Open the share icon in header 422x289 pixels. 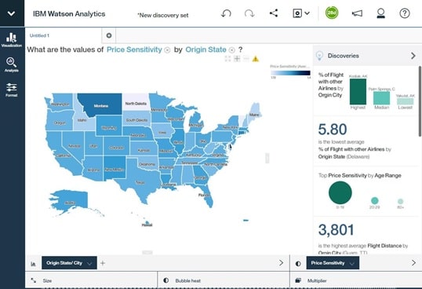click(x=274, y=13)
